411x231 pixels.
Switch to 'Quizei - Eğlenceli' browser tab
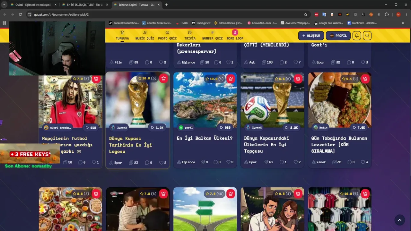[x=33, y=5]
